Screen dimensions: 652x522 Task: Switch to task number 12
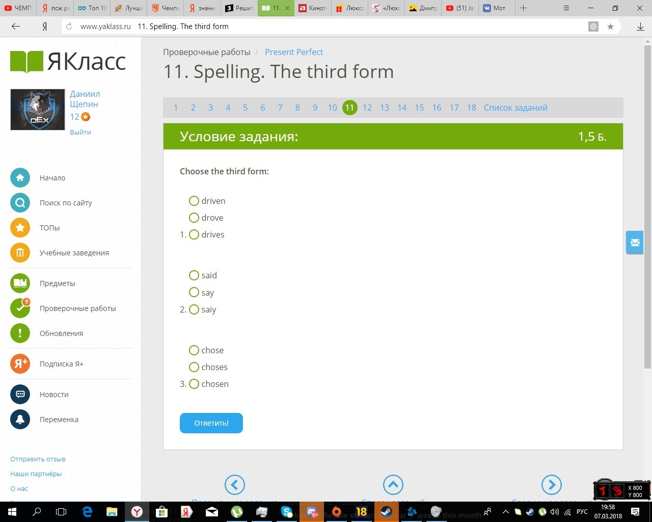(367, 108)
